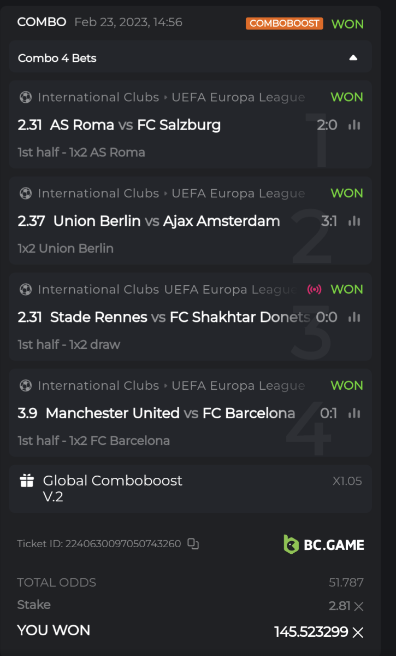396x656 pixels.
Task: Click soccer ball icon on Roma bet
Action: [x=25, y=98]
